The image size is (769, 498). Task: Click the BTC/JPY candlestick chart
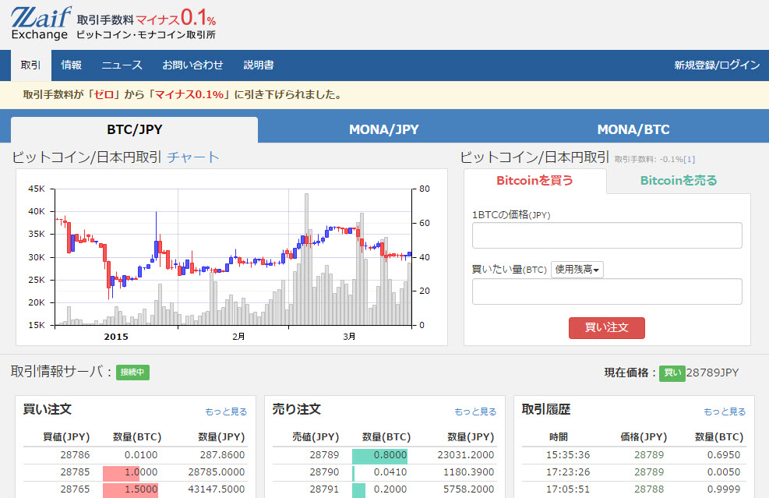(233, 256)
